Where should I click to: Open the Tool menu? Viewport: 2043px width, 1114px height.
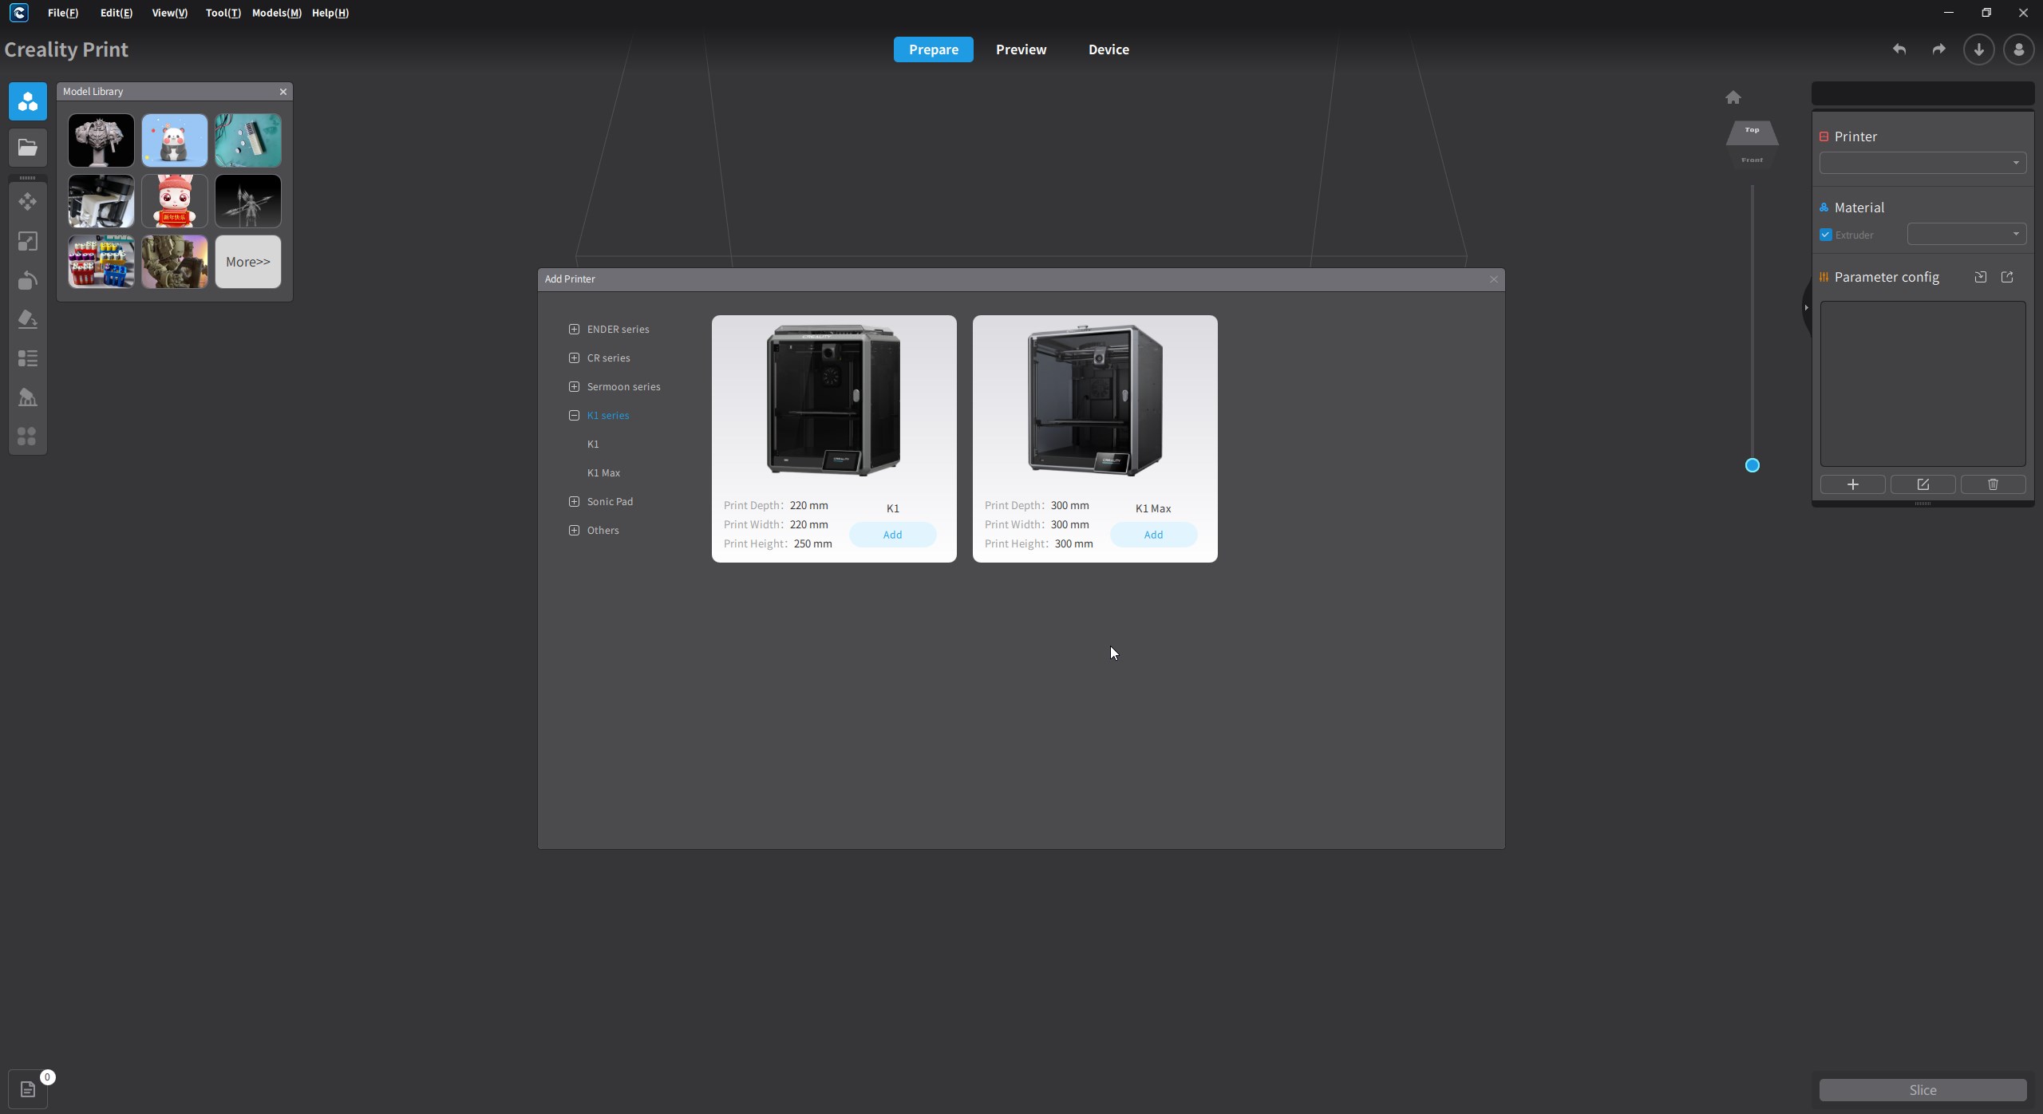(223, 13)
